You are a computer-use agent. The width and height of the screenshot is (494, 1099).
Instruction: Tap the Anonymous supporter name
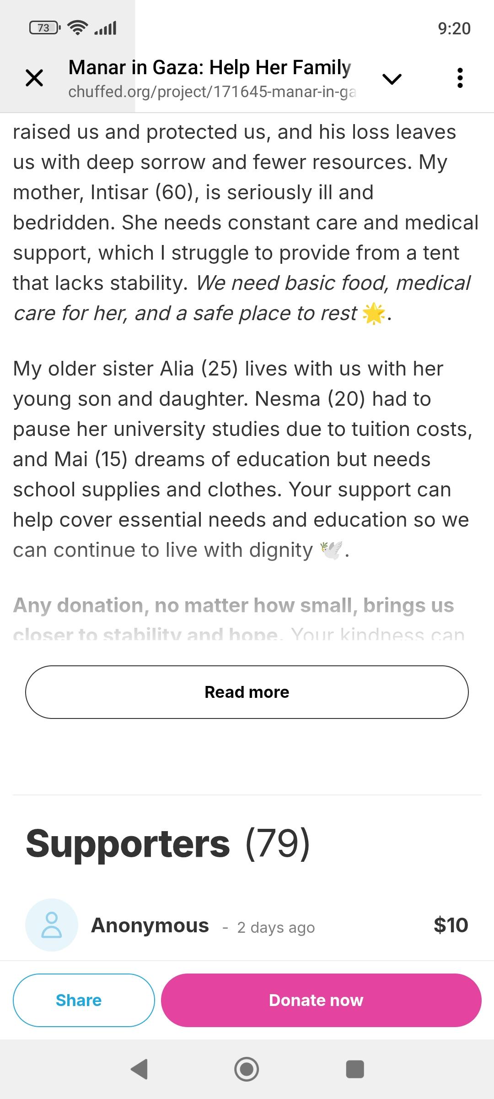pyautogui.click(x=150, y=925)
